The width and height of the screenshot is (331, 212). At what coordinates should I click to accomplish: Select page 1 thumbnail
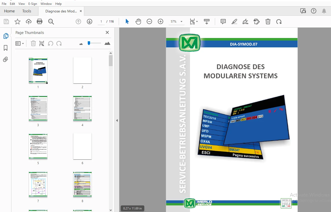38,70
